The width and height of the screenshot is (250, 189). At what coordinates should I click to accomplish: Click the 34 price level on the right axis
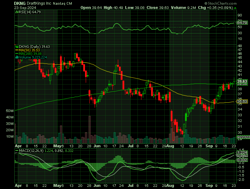[240, 109]
